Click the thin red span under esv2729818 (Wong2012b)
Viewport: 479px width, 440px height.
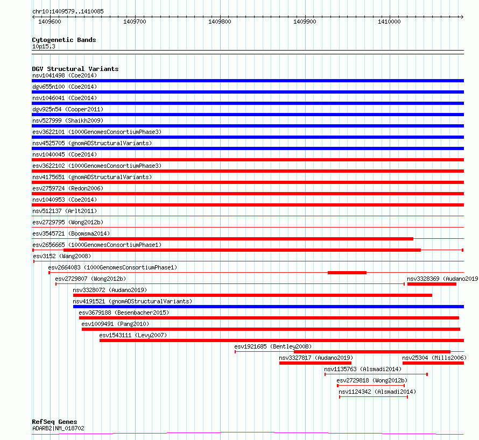[x=371, y=386]
